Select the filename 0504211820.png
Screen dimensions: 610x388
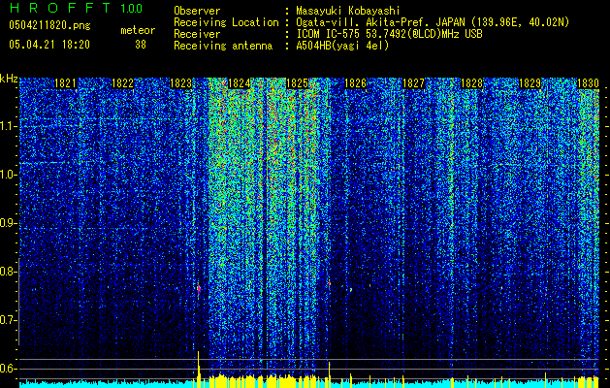[x=49, y=25]
